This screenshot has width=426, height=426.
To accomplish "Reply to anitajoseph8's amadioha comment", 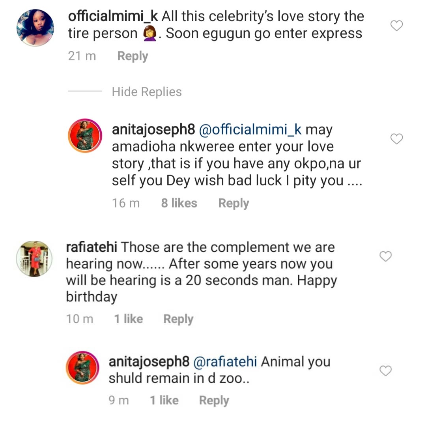I will coord(234,203).
